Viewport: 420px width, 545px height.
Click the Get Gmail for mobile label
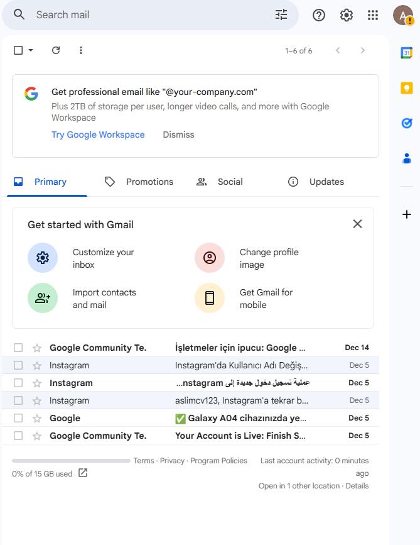point(266,299)
